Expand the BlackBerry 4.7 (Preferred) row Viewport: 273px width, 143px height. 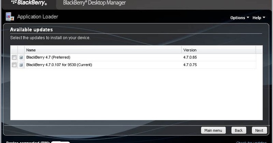point(21,57)
